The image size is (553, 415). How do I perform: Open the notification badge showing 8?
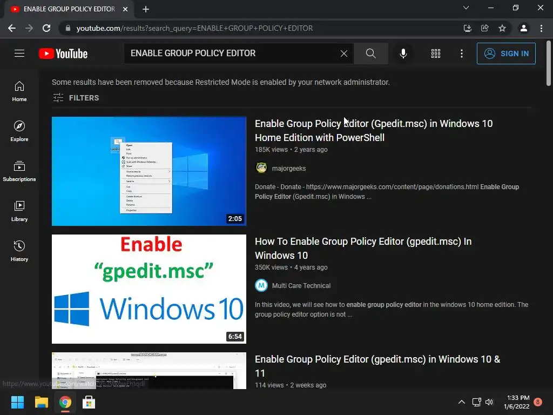coord(538,402)
